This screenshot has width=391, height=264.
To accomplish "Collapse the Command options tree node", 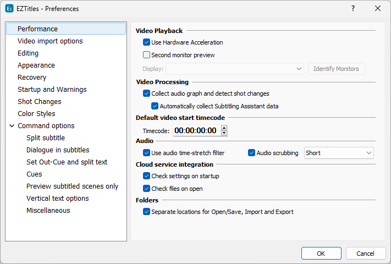I will [x=12, y=126].
